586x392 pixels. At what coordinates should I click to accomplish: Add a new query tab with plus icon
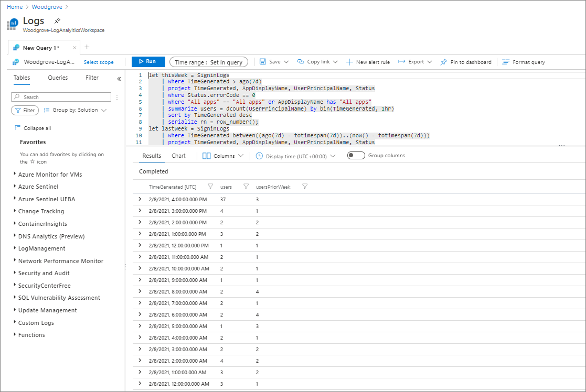click(x=87, y=47)
